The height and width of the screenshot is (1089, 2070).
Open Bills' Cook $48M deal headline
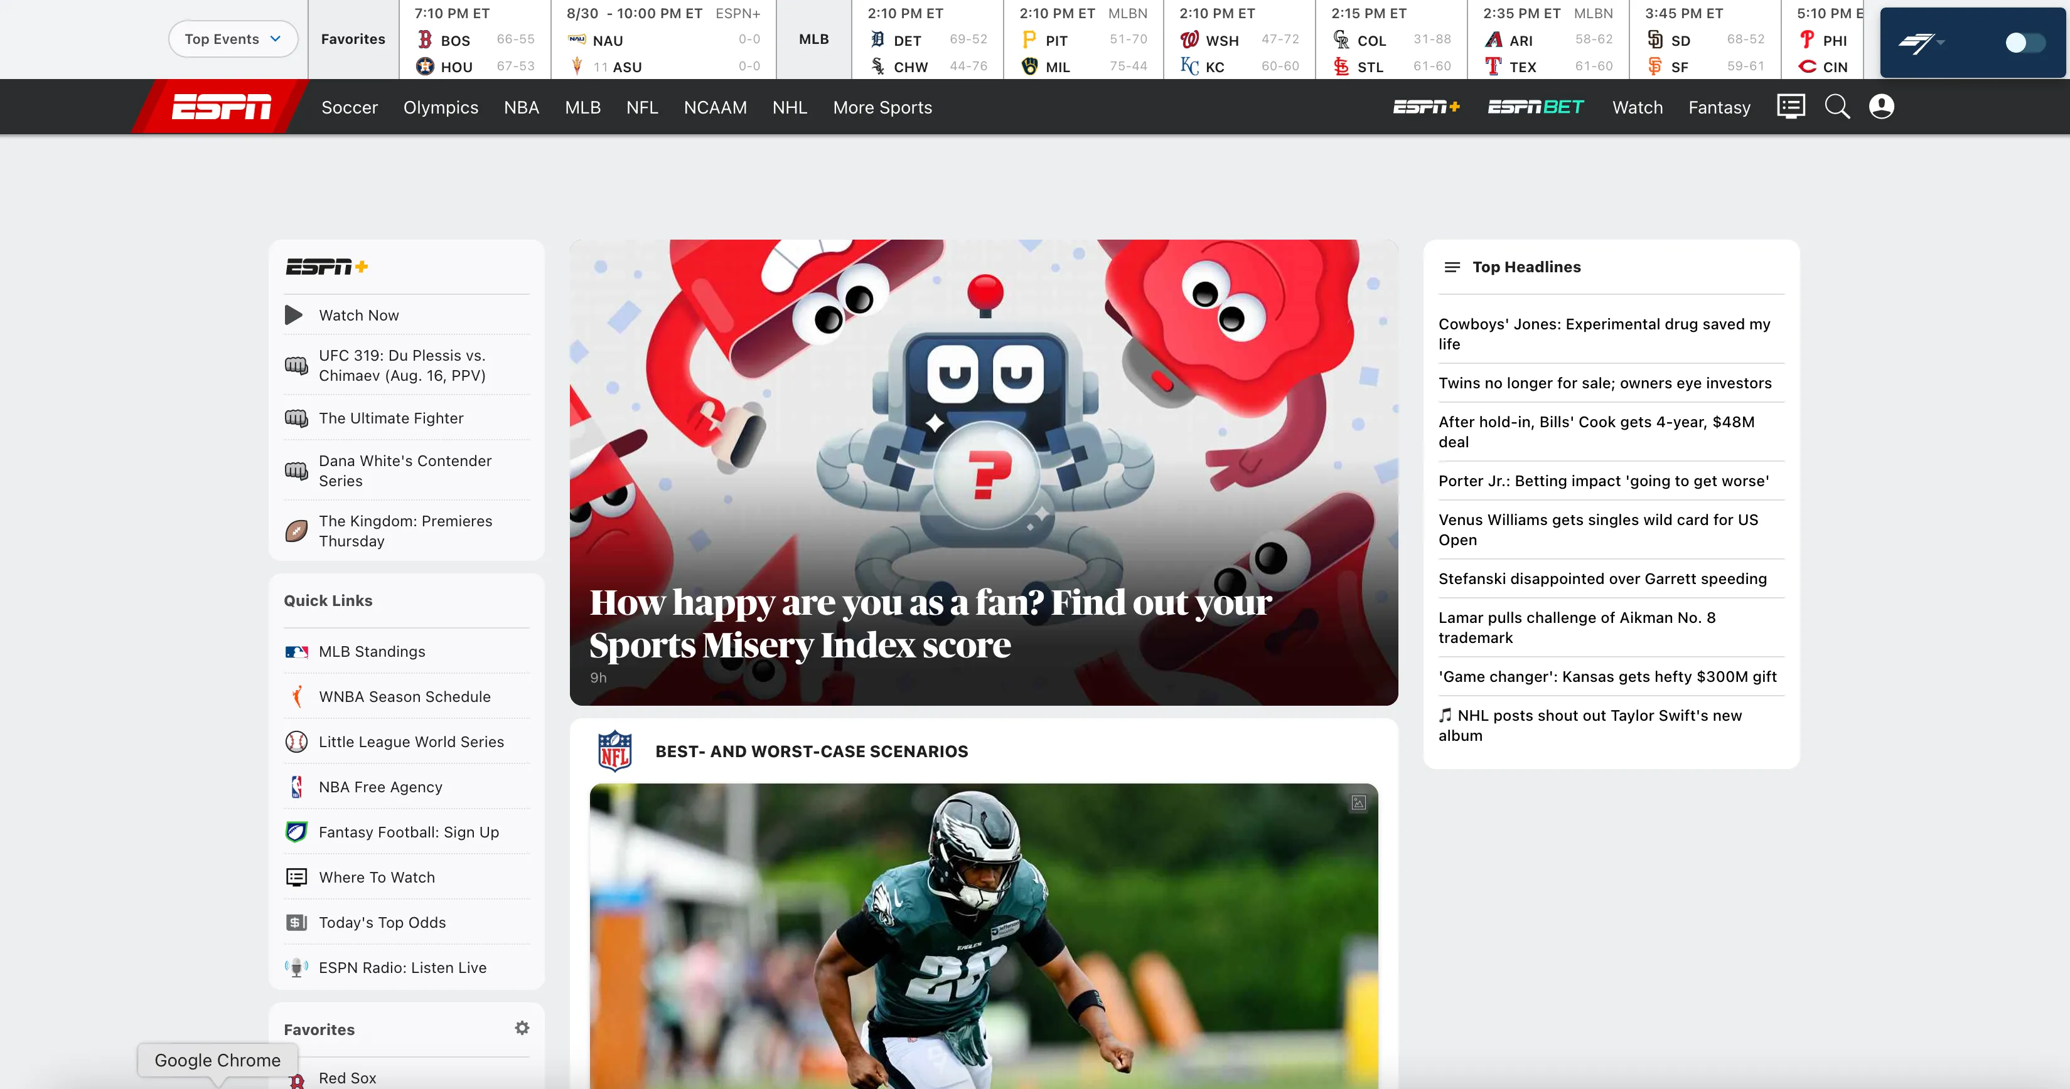tap(1596, 432)
